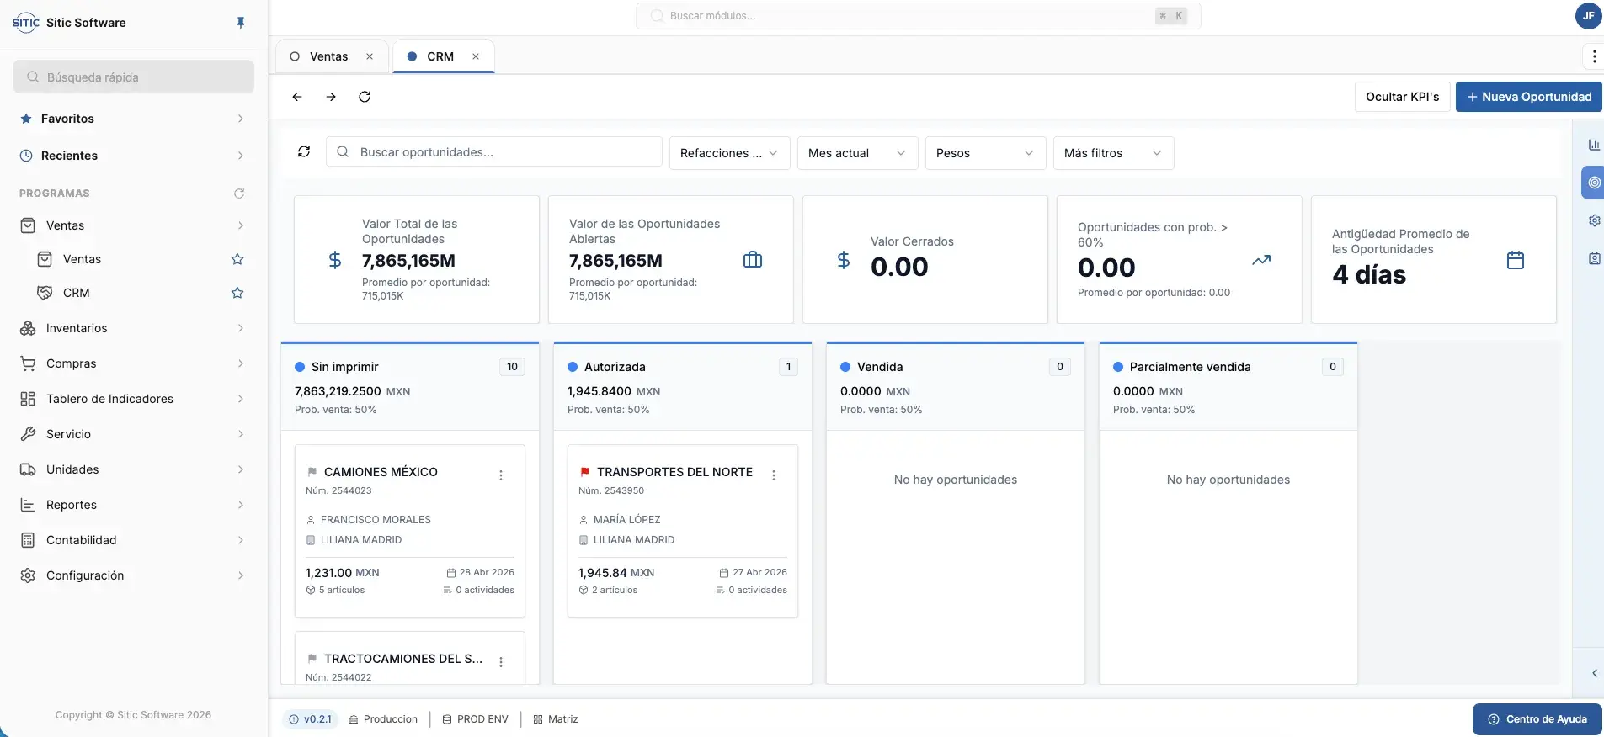Click the briefcase icon on Oportunidades Abiertas KPI
This screenshot has height=737, width=1604.
click(753, 259)
